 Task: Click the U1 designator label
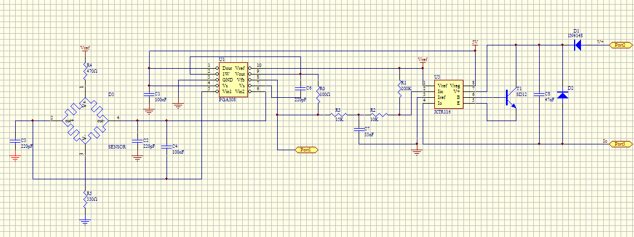coord(221,59)
